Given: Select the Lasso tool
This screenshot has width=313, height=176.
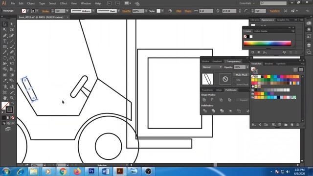Looking at the screenshot, I should tap(12, 30).
